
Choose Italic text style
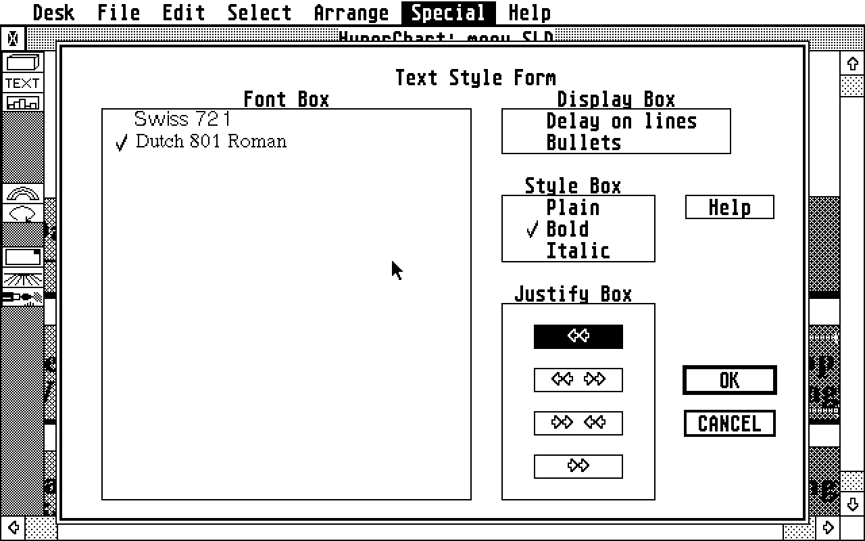pos(578,250)
